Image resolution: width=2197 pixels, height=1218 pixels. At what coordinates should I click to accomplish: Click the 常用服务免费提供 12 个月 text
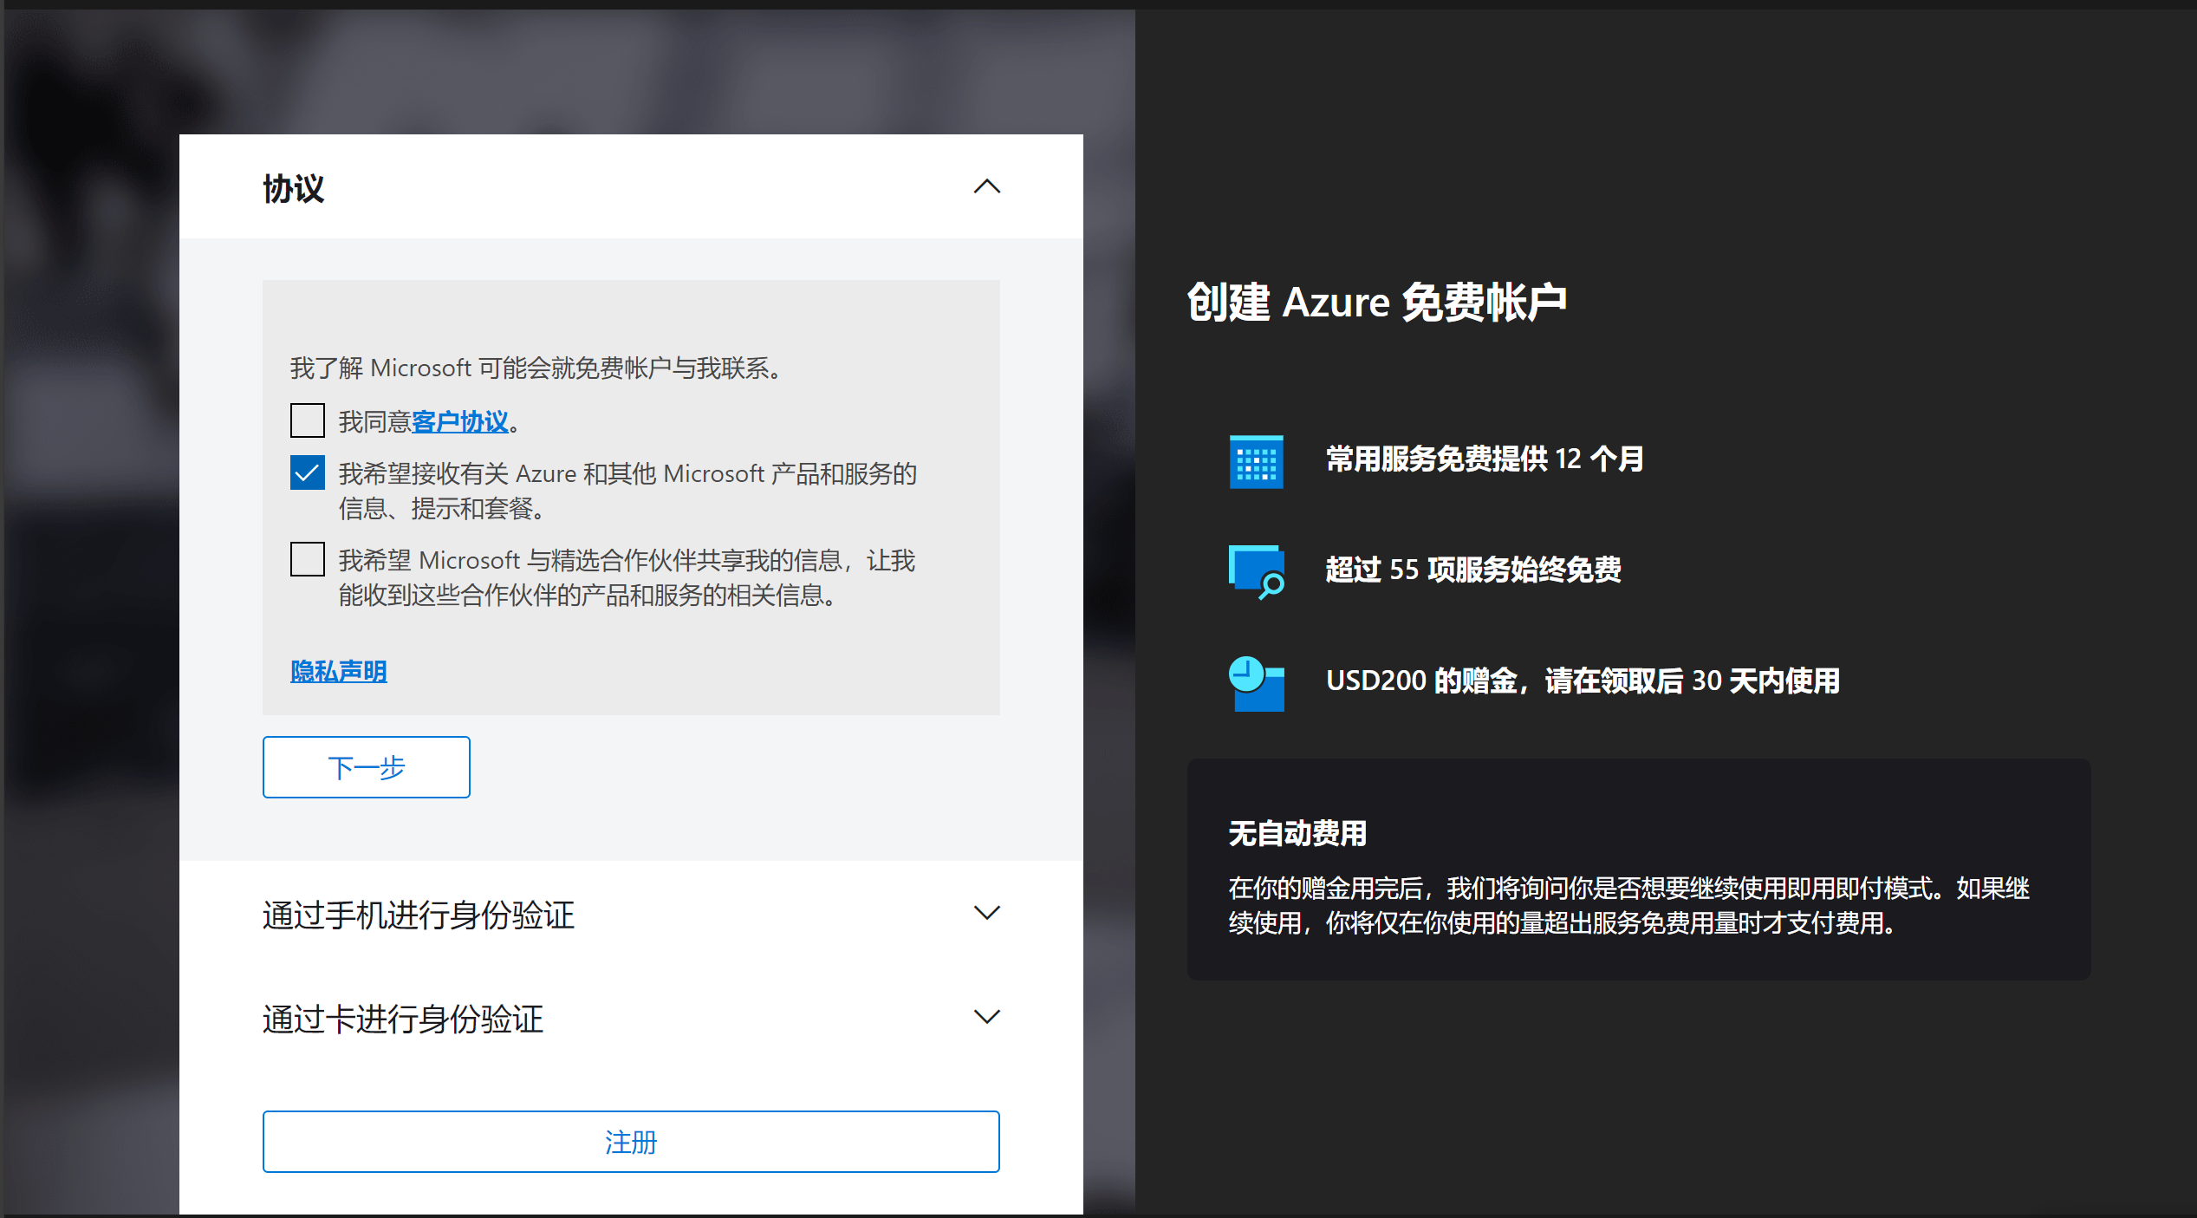tap(1485, 459)
